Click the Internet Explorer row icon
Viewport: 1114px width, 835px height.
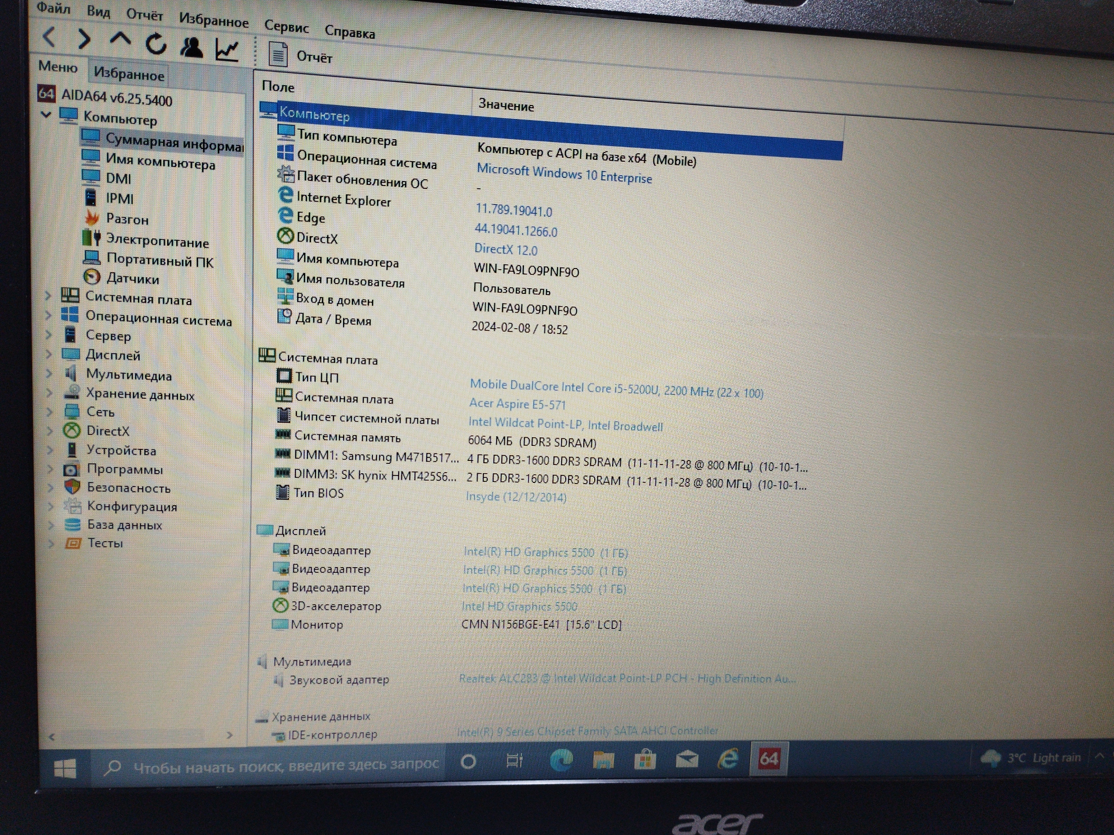(285, 196)
